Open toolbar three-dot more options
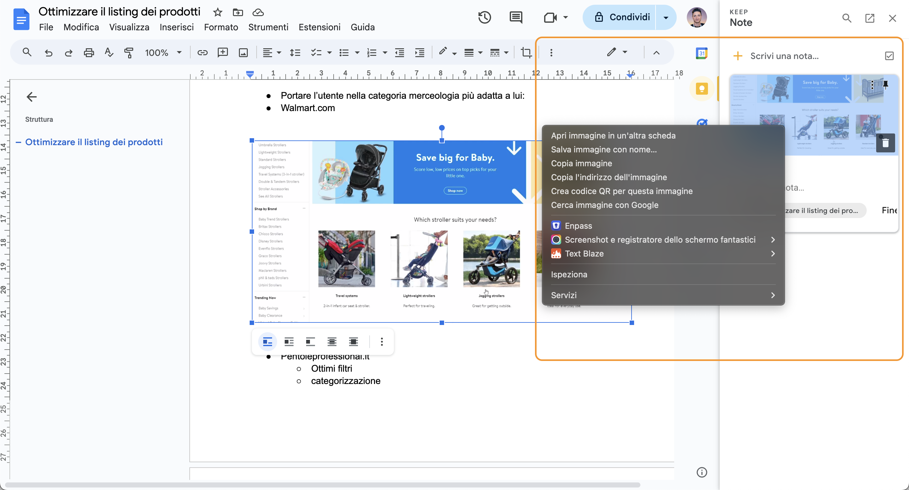The image size is (909, 490). (551, 53)
